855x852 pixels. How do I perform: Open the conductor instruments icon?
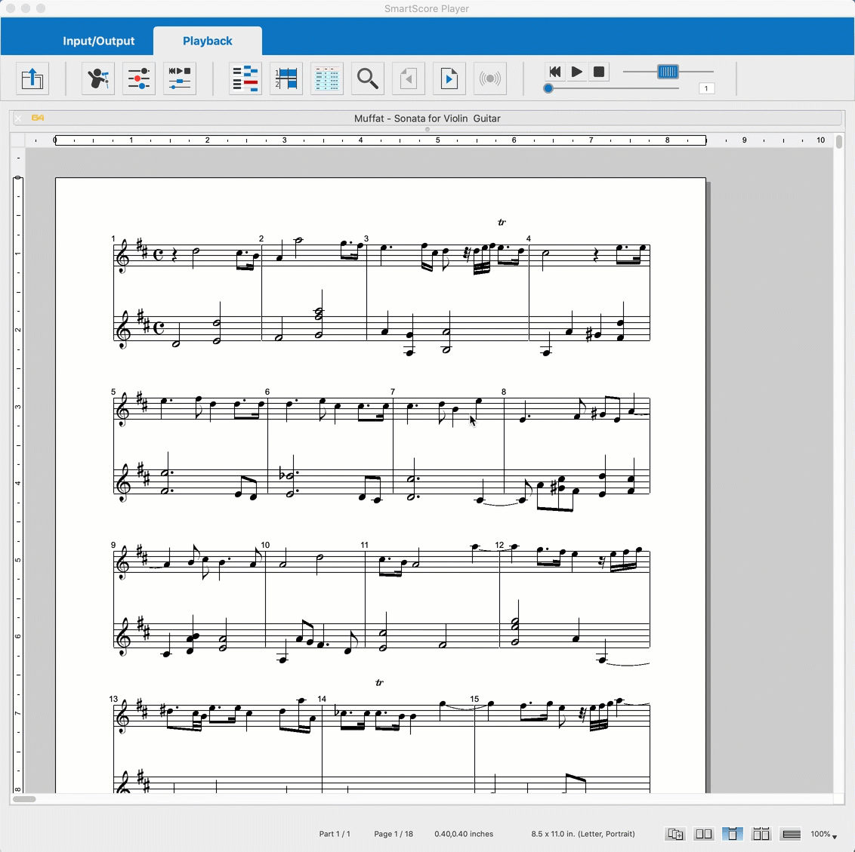point(98,78)
